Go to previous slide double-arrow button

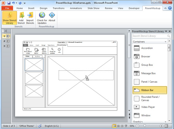[x=129, y=114]
